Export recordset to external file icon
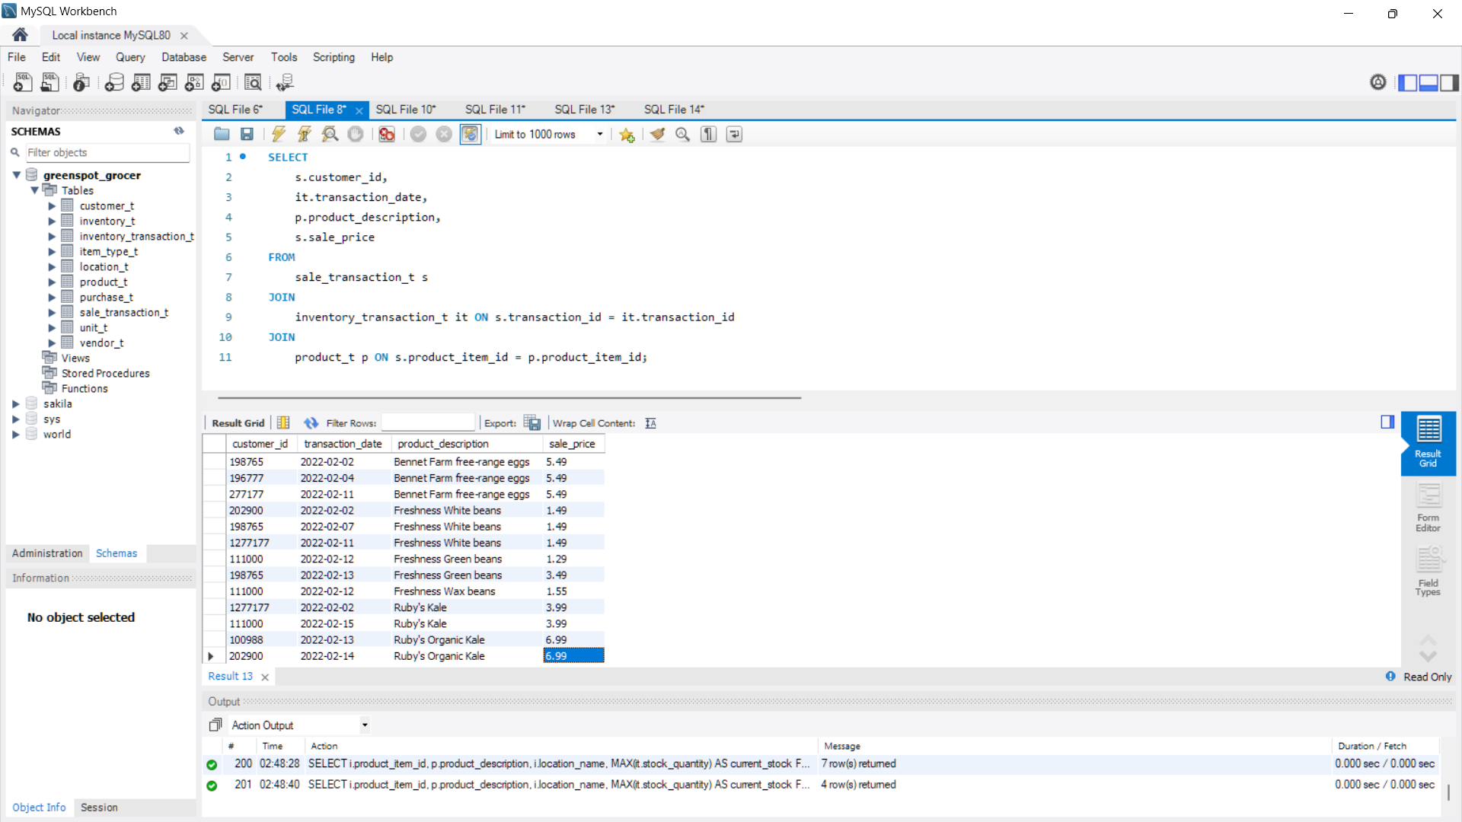 point(532,423)
